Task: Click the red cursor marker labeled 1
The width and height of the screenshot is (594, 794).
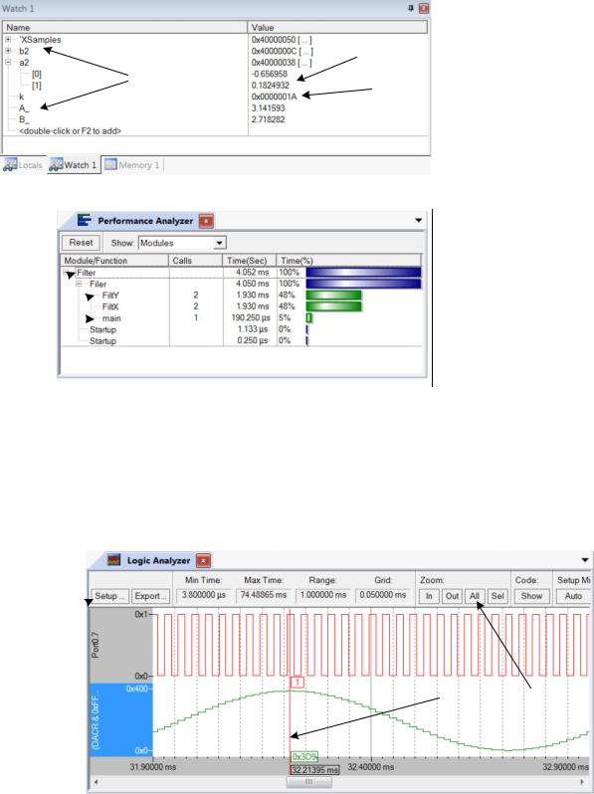Action: point(297,683)
